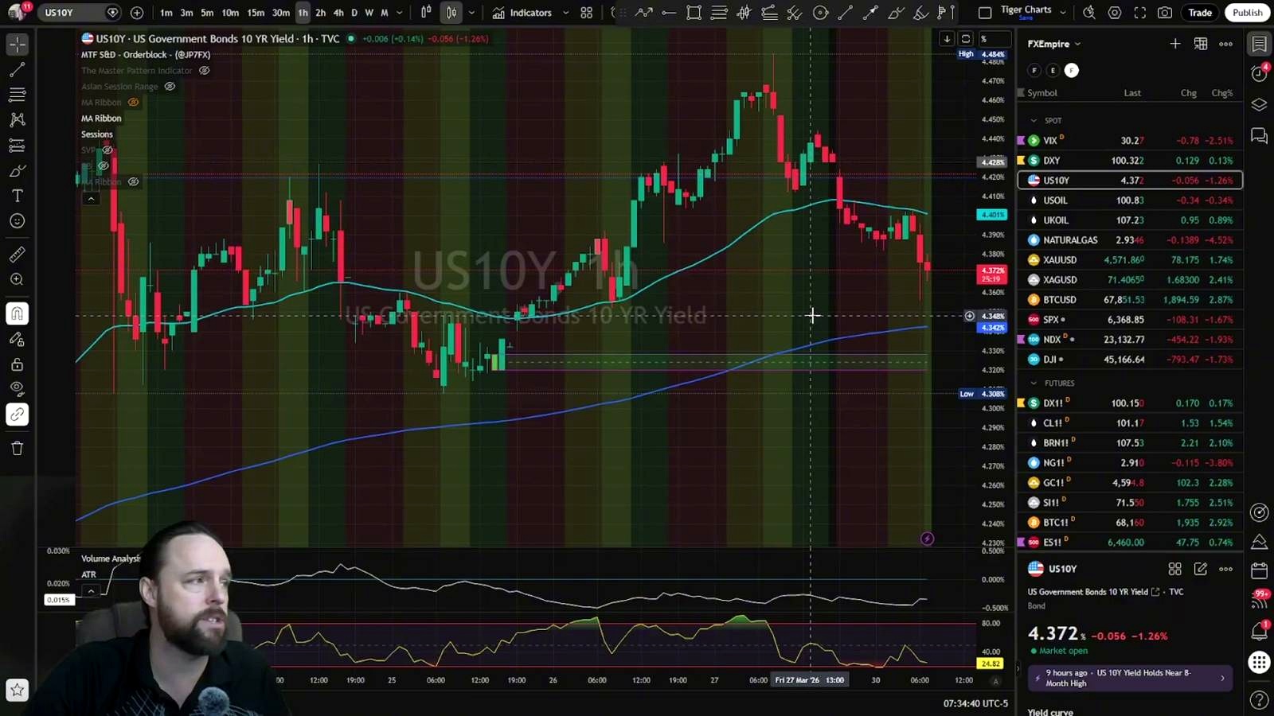Open chart settings hexagon icon
Screen dimensions: 1274x716
click(x=1115, y=13)
